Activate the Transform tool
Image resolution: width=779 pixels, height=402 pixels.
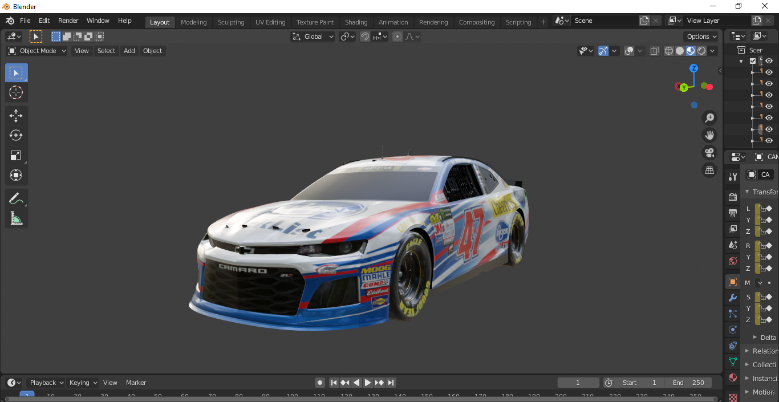click(x=16, y=174)
